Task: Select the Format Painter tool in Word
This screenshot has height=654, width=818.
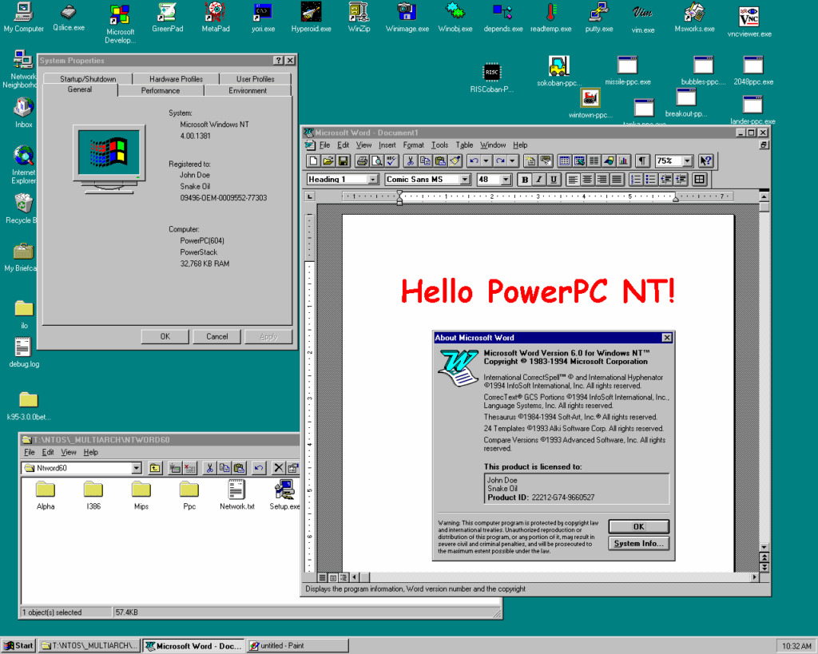Action: click(x=455, y=161)
